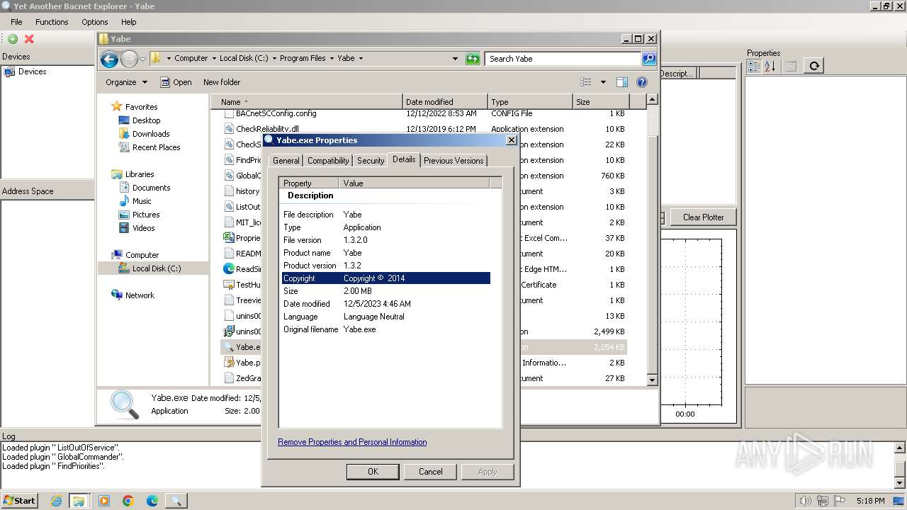Select the File version property row
The image size is (907, 510).
pos(385,240)
